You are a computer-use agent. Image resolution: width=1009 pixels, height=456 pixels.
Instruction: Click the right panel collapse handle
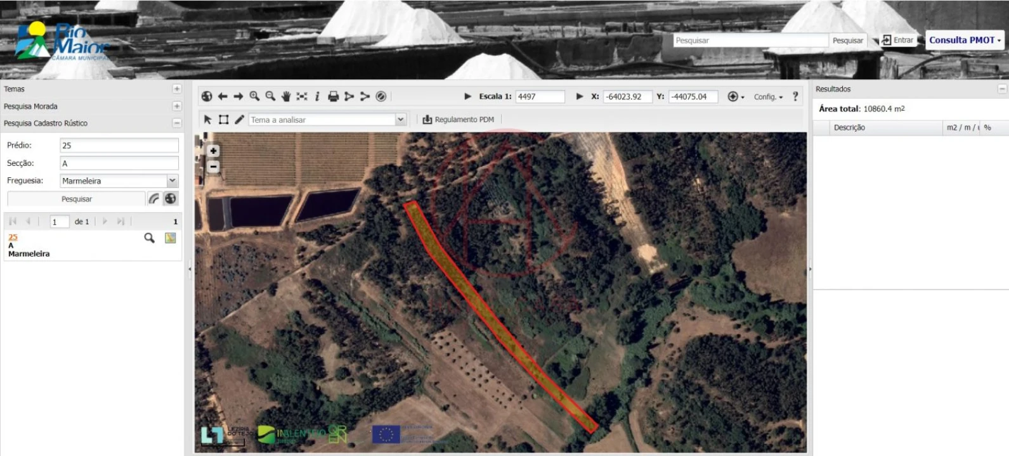tap(810, 269)
